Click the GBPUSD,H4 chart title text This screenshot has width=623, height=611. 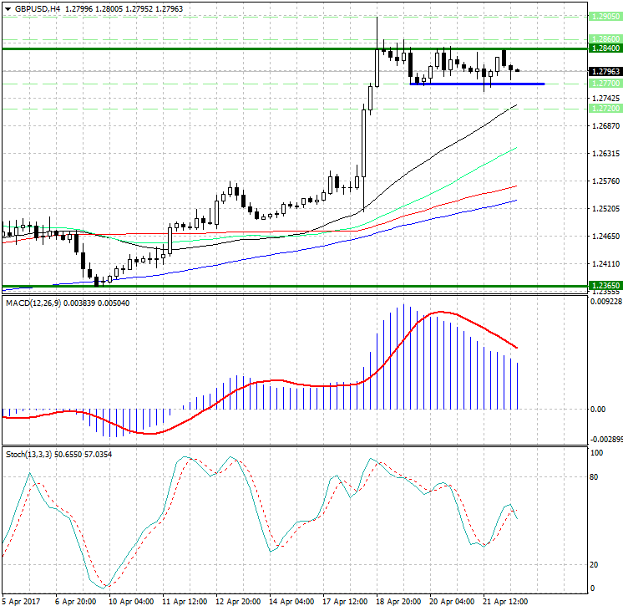click(x=38, y=8)
